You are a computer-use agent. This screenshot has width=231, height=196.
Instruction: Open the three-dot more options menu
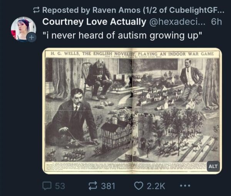click(x=185, y=186)
